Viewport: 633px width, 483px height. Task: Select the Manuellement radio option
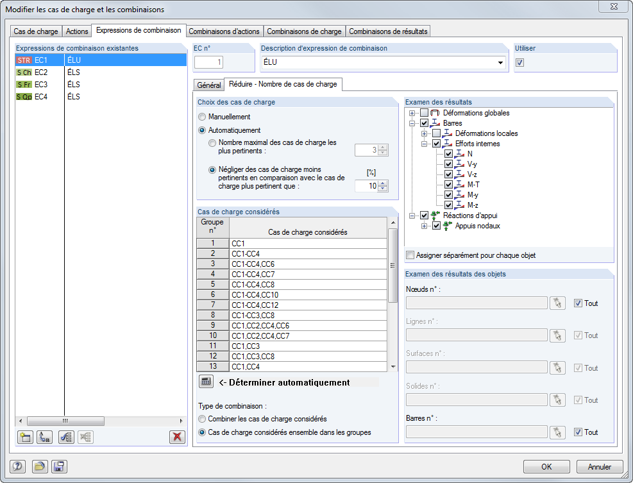pyautogui.click(x=202, y=117)
